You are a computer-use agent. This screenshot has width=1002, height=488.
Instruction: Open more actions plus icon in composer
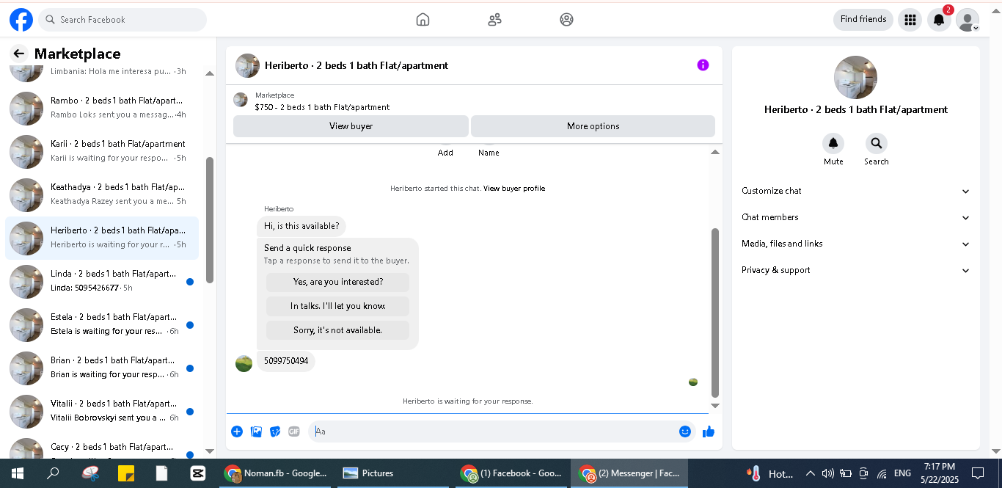pyautogui.click(x=237, y=431)
